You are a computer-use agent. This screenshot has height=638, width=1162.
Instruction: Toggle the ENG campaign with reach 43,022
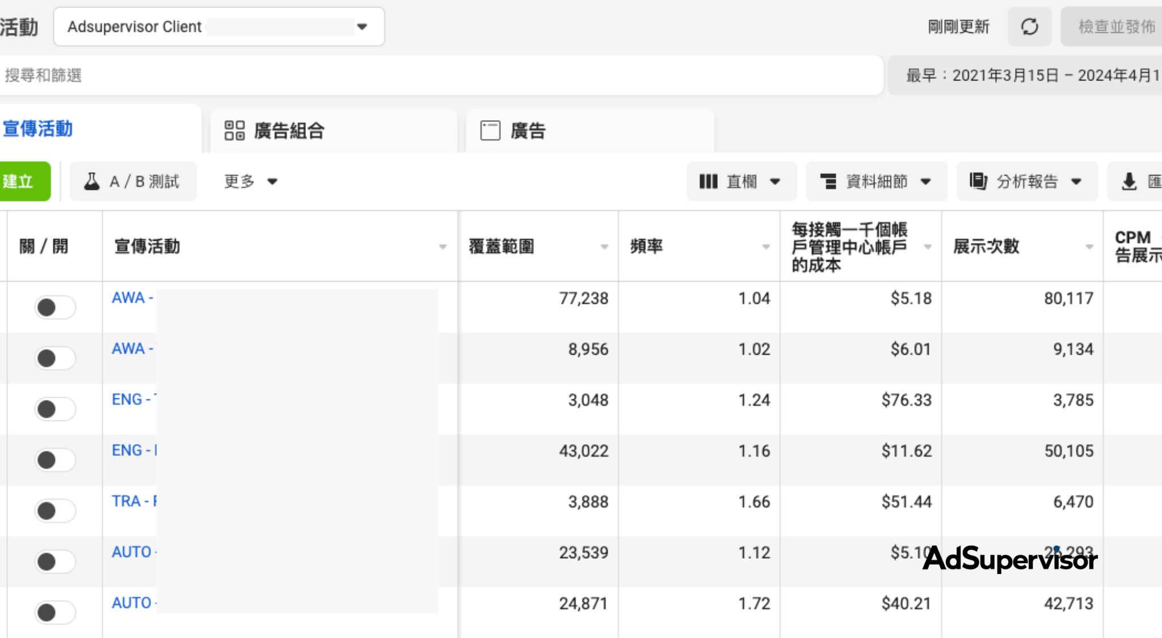click(55, 460)
